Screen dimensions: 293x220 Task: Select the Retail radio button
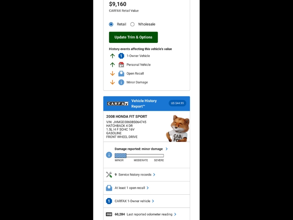(x=111, y=24)
